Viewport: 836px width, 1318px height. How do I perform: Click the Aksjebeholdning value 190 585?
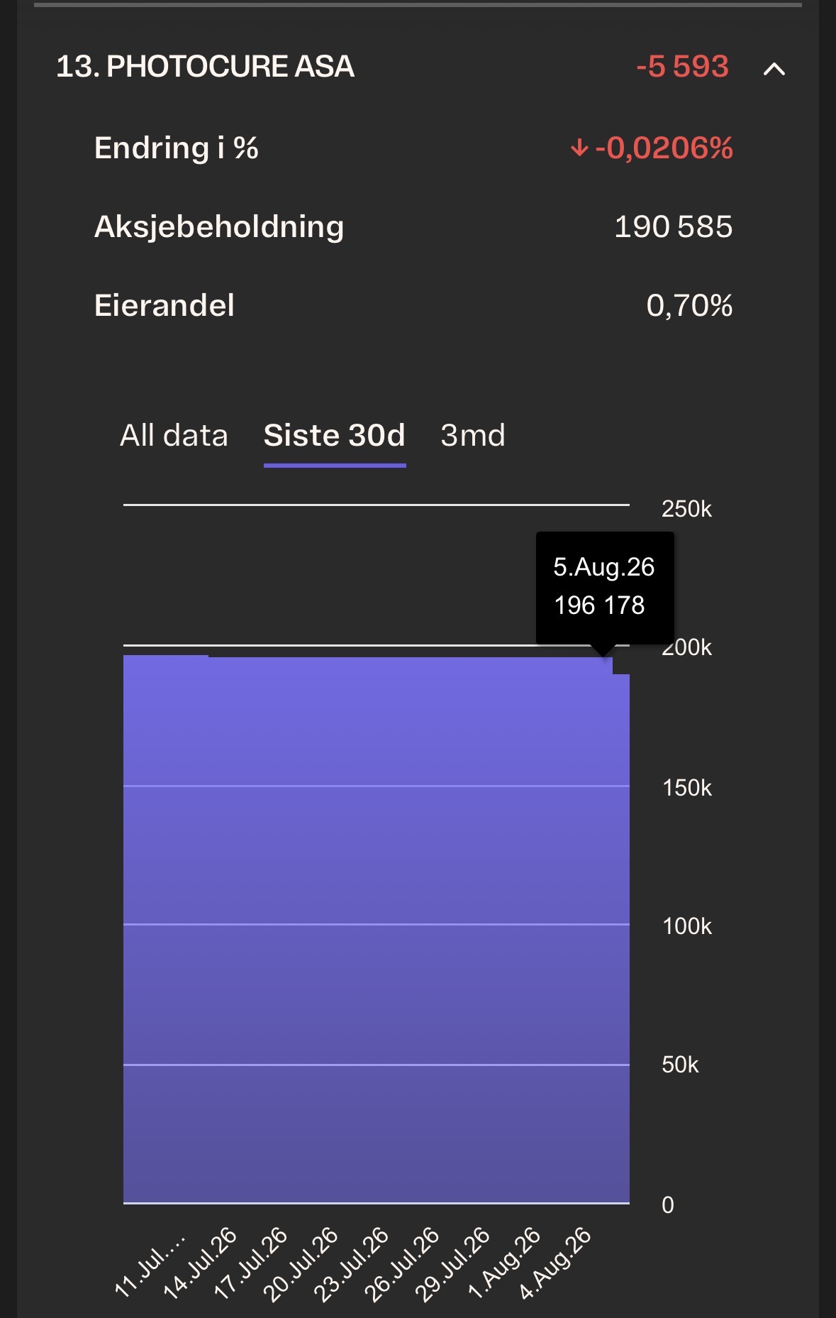[x=673, y=227]
